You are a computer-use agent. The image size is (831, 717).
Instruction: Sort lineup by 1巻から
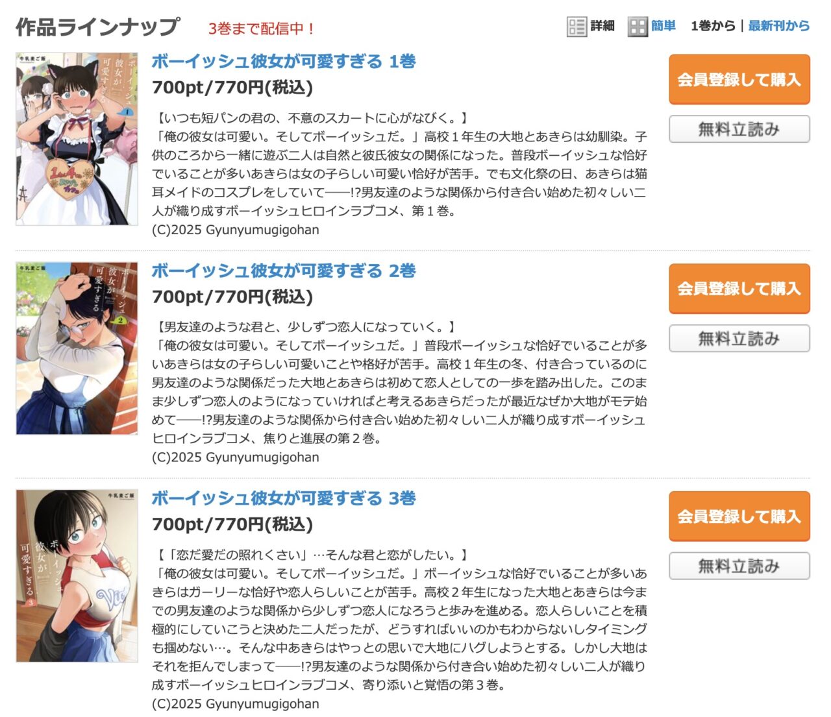point(713,26)
